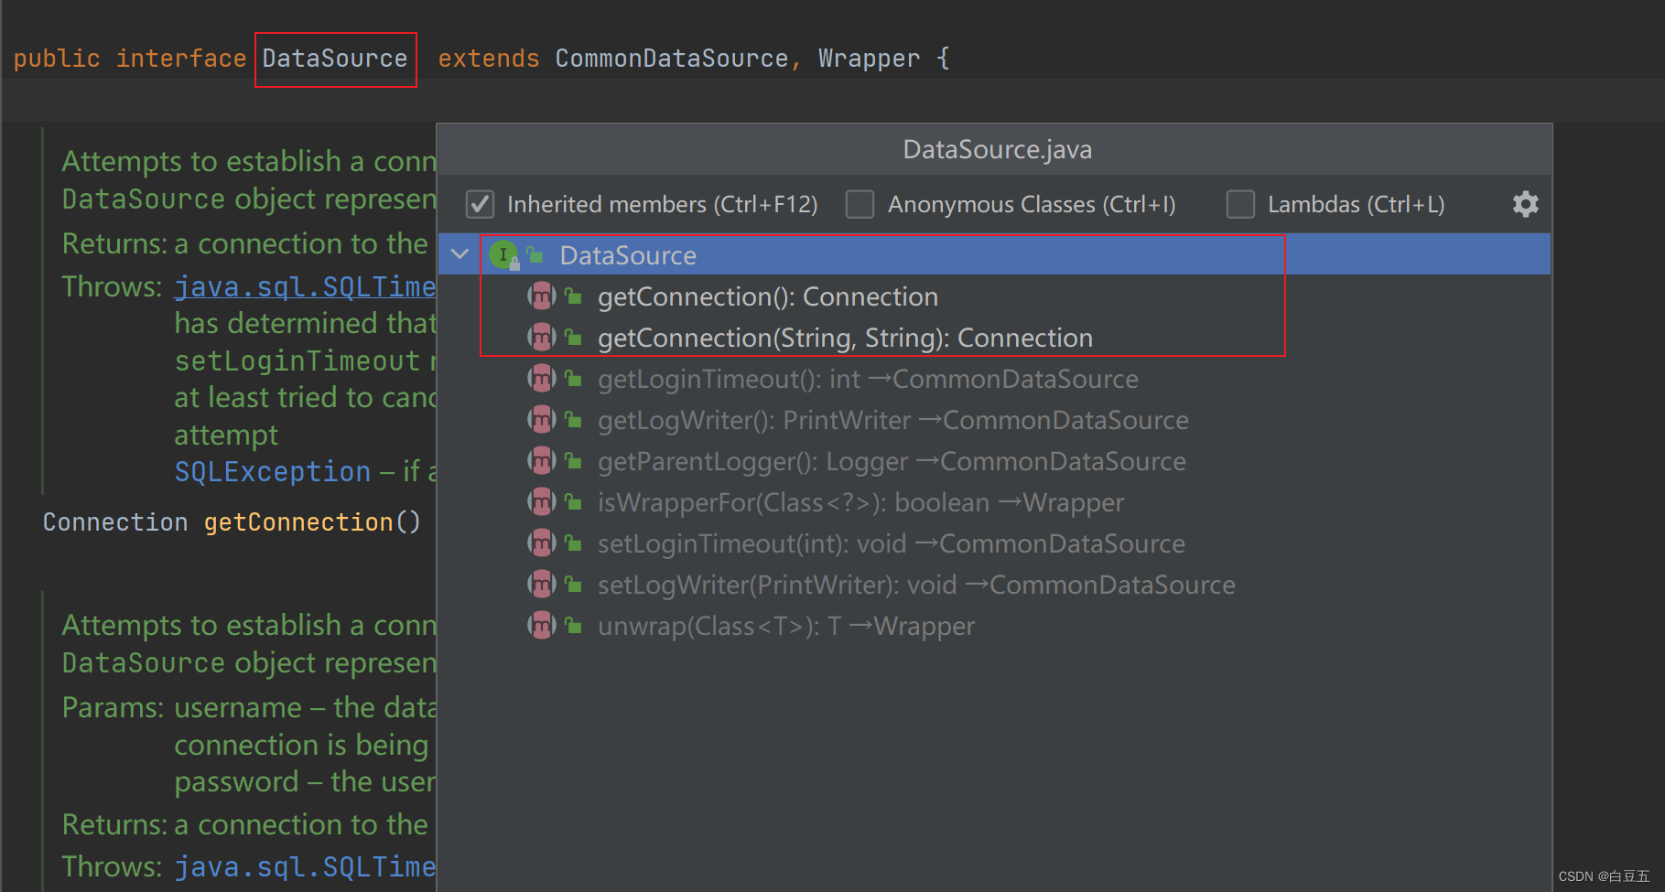This screenshot has width=1665, height=892.
Task: Click public visibility icon of getConnection() row
Action: click(x=573, y=296)
